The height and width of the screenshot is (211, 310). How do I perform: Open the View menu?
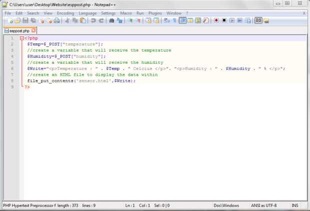coord(48,13)
